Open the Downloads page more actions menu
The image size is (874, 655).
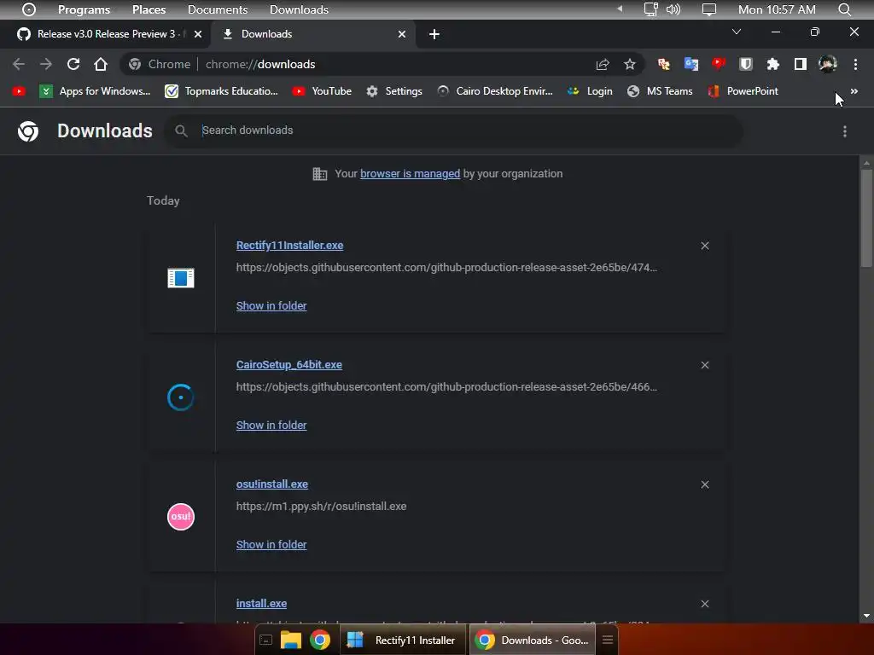pos(844,130)
